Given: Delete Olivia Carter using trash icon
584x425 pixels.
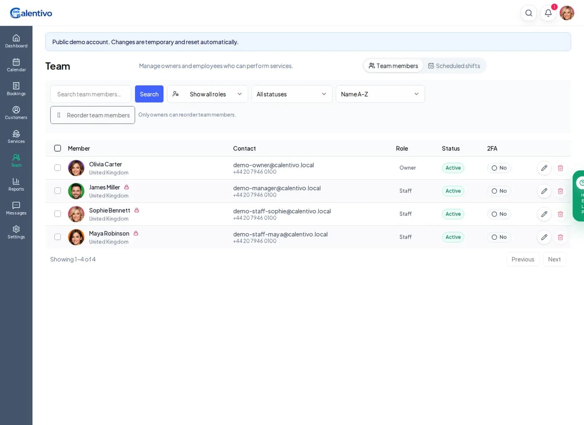Looking at the screenshot, I should [x=560, y=168].
